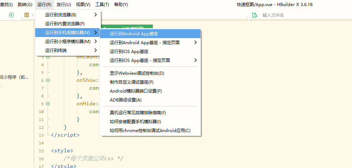
Task: Click the uni-app project icon in breadcrumb
Action: (27, 15)
